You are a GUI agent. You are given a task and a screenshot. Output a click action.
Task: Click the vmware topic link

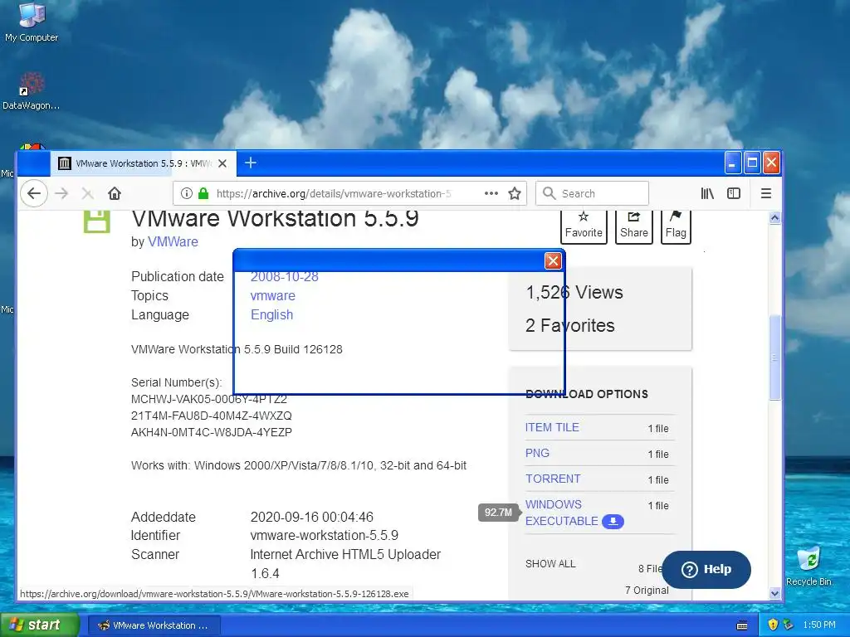point(272,296)
